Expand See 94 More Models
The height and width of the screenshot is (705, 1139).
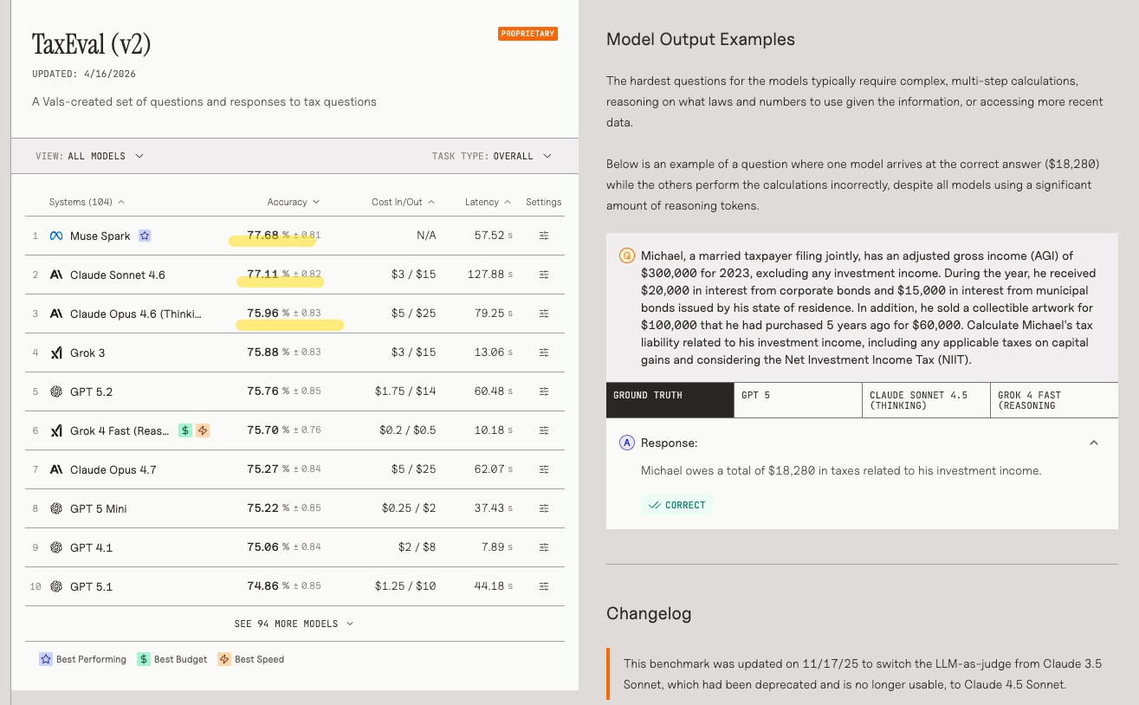(294, 624)
